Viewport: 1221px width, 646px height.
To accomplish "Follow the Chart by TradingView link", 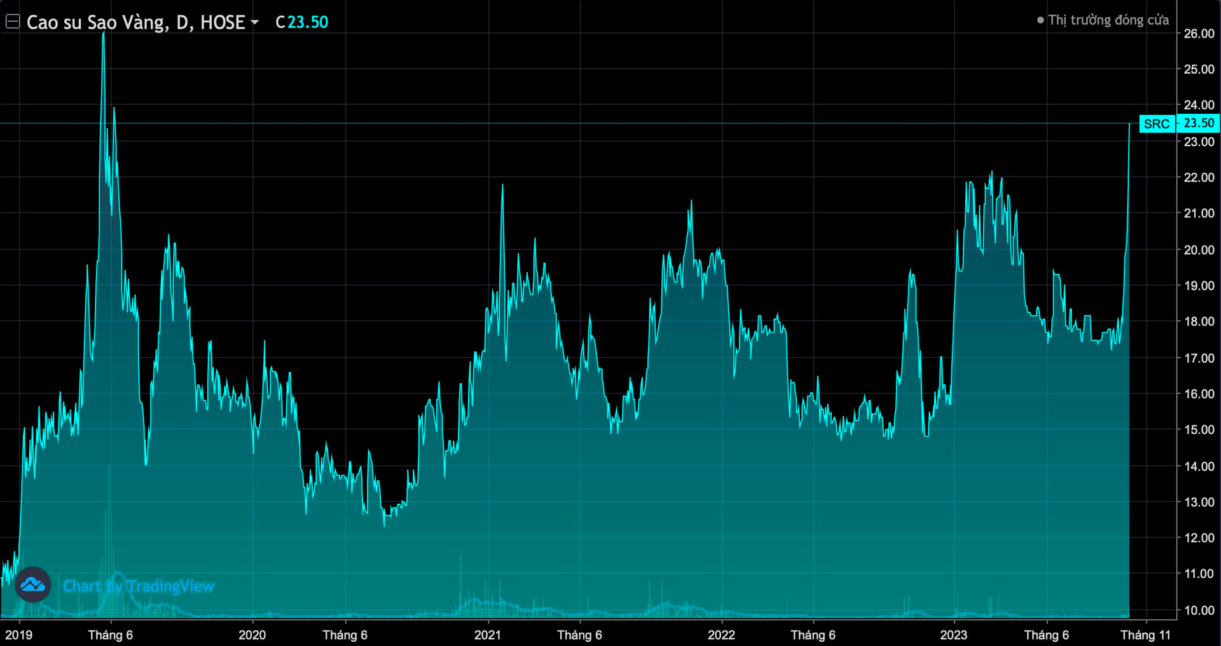I will (139, 586).
